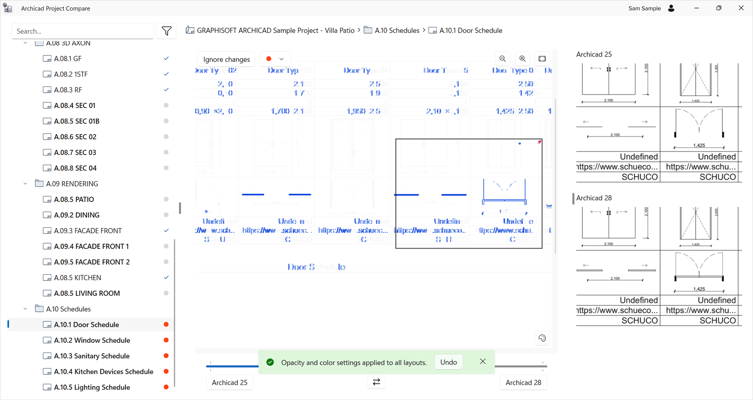Viewport: 753px width, 400px height.
Task: Open the Sam Sample user account icon
Action: [x=671, y=8]
